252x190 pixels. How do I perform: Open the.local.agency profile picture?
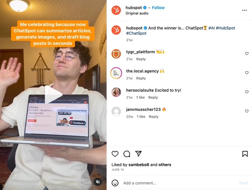tap(116, 73)
